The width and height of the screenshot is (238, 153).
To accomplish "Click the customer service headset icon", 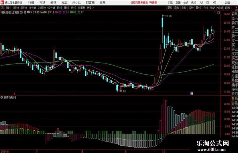I will 201,3.
